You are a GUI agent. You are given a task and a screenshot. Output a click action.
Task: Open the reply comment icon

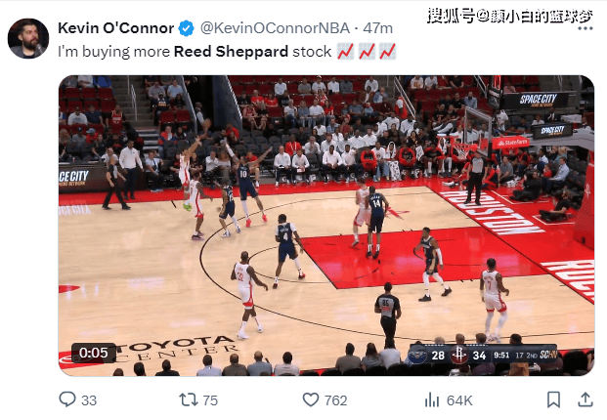click(x=67, y=399)
